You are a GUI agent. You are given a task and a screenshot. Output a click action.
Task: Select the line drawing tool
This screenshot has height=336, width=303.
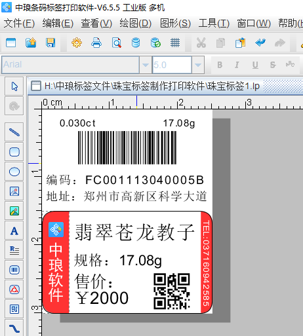click(x=14, y=132)
